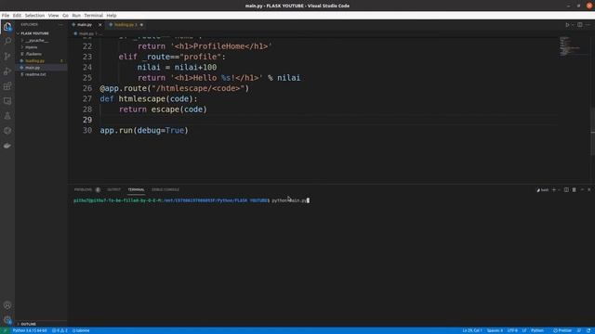This screenshot has width=595, height=334.
Task: Create a new terminal with plus icon
Action: pyautogui.click(x=554, y=189)
